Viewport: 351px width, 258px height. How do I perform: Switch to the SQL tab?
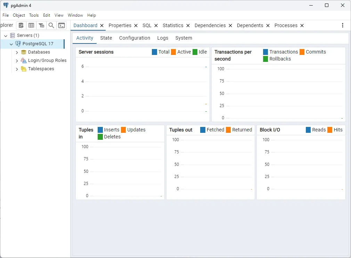coord(147,25)
